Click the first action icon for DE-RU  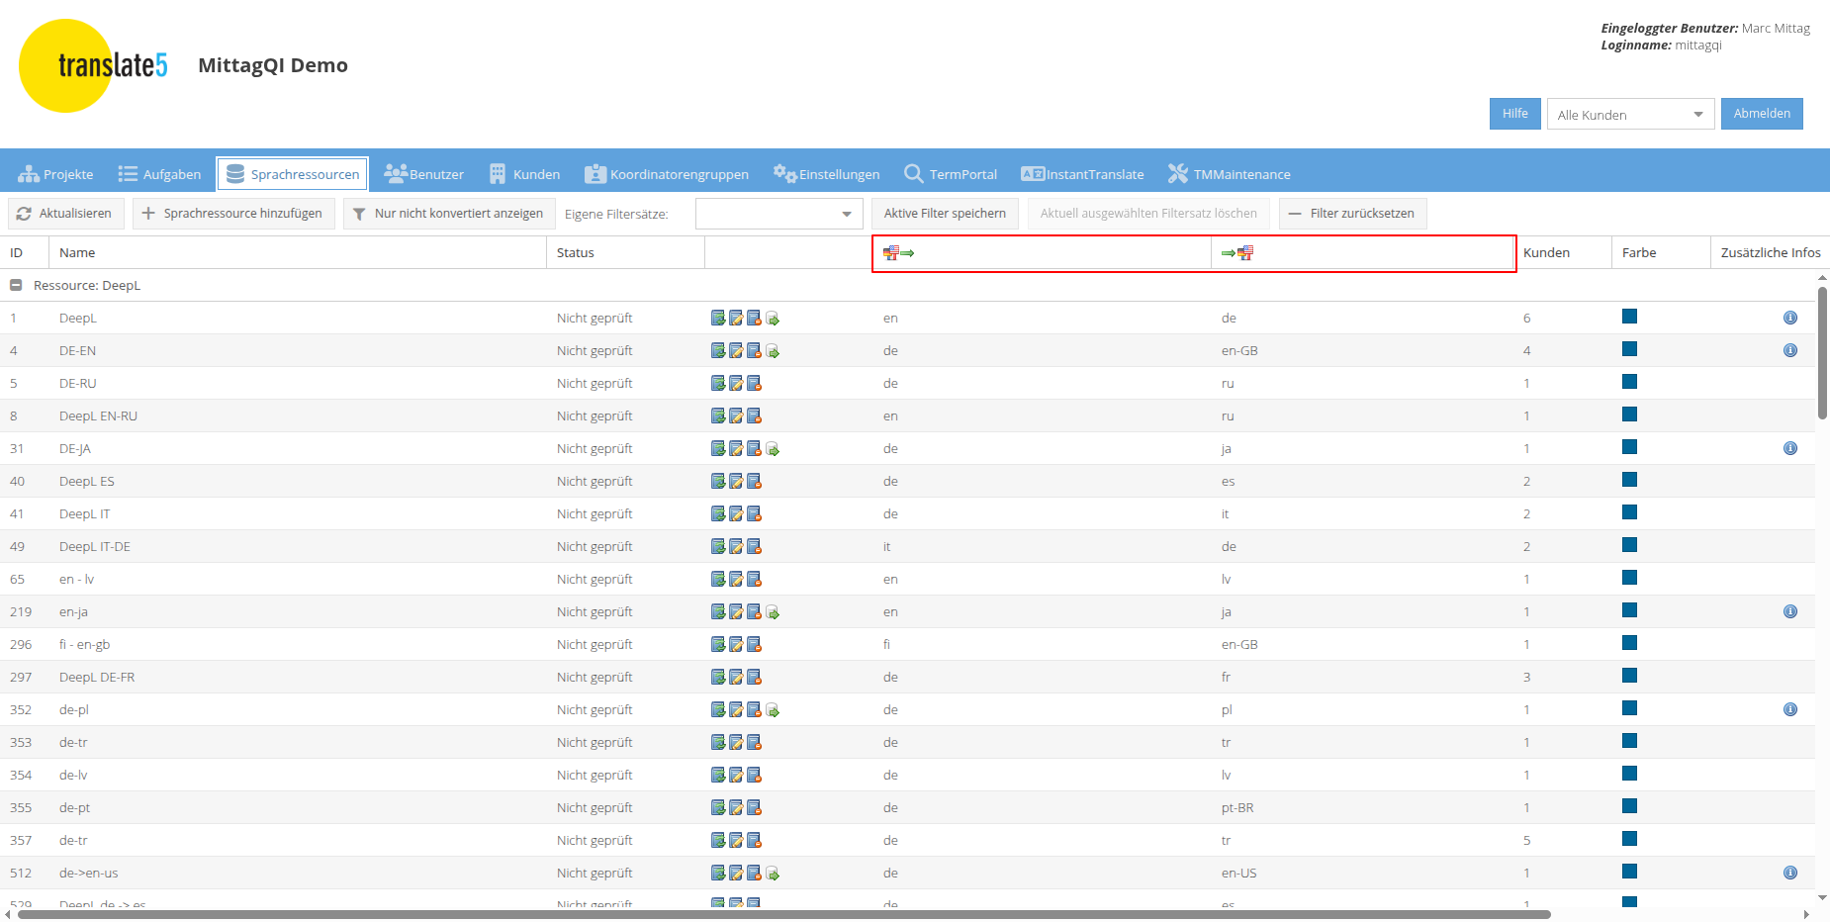718,384
